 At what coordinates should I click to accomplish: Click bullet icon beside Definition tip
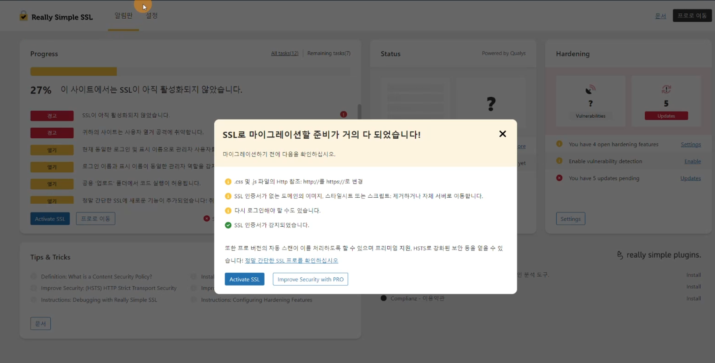click(x=34, y=276)
